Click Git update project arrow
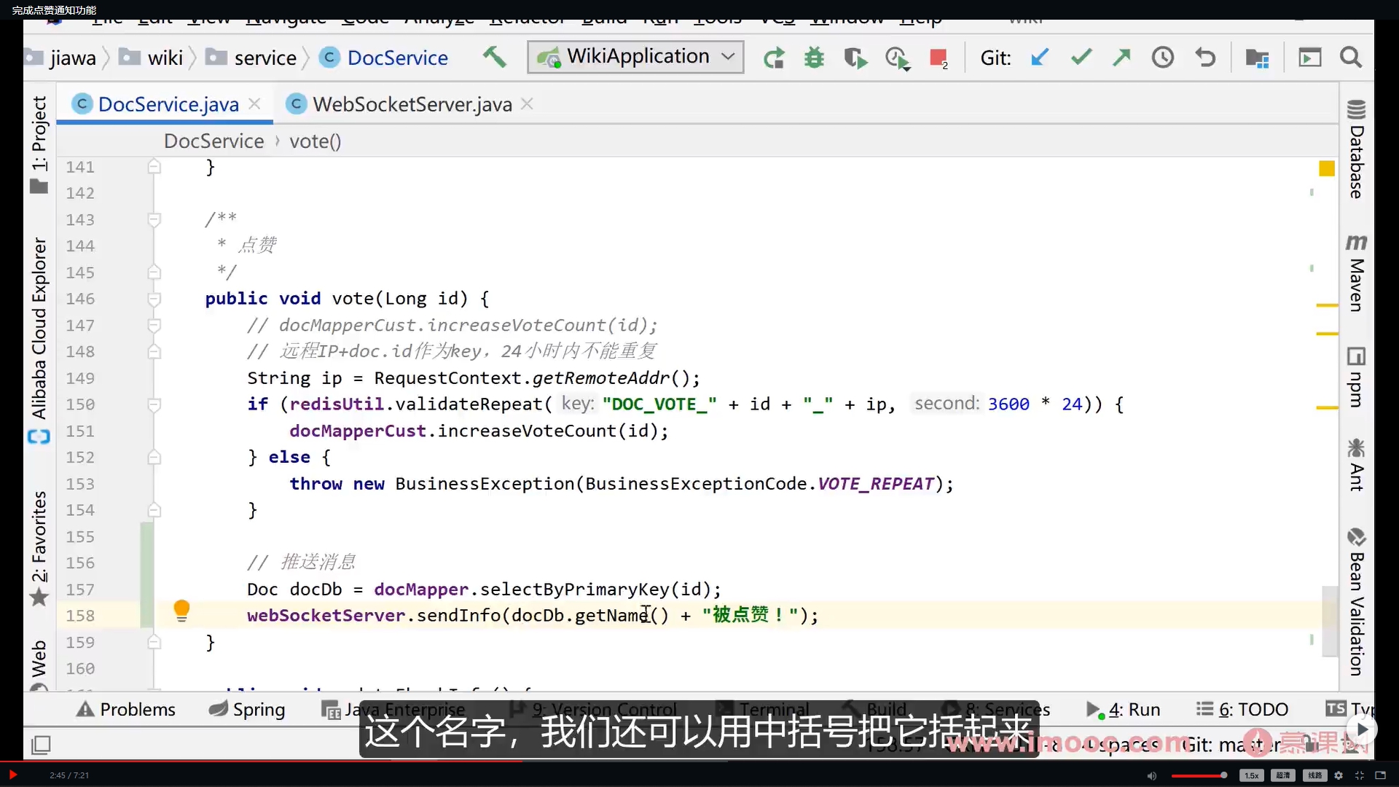 (x=1040, y=57)
